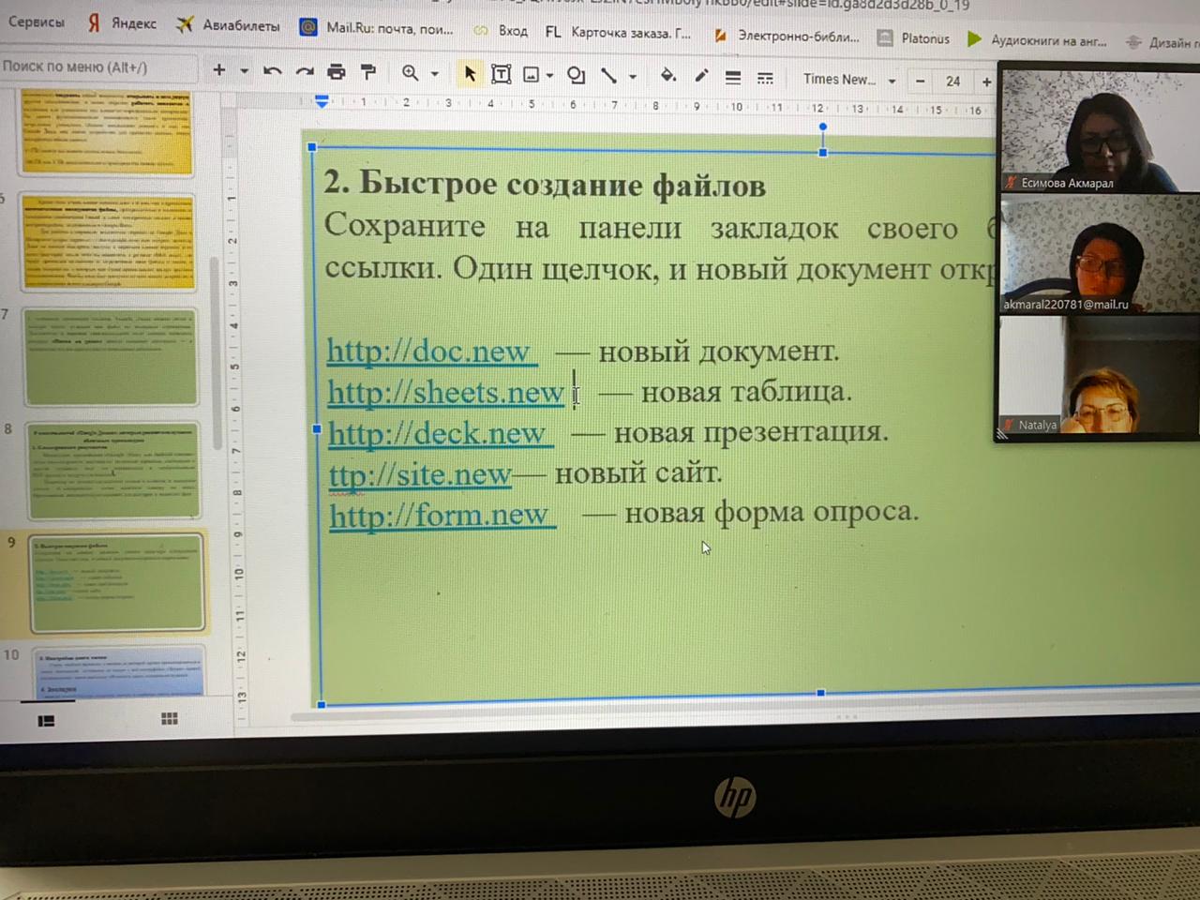
Task: Switch to filmstrip view
Action: click(46, 720)
